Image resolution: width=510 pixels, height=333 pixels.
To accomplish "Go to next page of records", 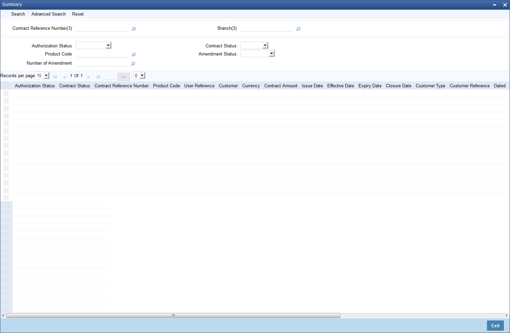I will 89,77.
